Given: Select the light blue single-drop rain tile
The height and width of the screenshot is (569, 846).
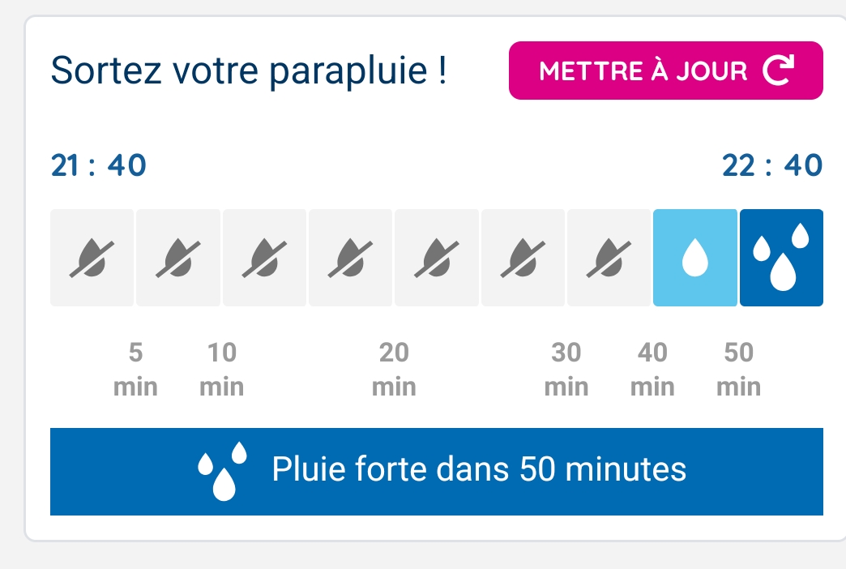Looking at the screenshot, I should click(x=695, y=258).
